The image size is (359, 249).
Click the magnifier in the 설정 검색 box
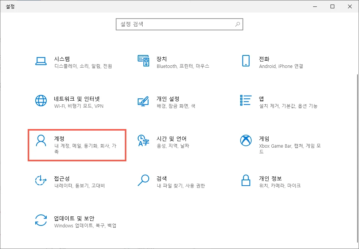[x=238, y=24]
